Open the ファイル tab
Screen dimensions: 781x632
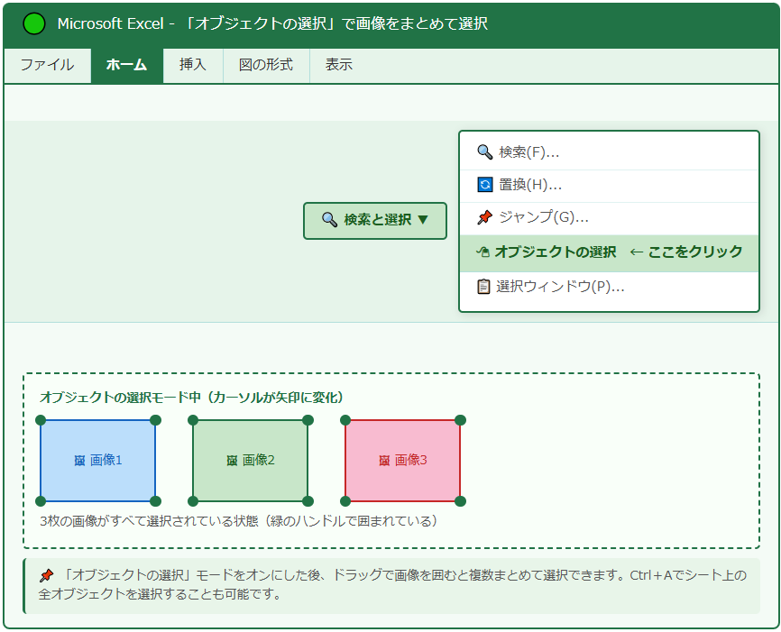[47, 65]
